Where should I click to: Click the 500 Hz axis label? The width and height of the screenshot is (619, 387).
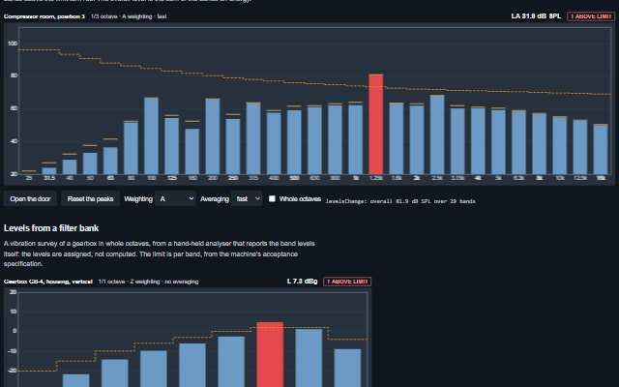pyautogui.click(x=294, y=178)
